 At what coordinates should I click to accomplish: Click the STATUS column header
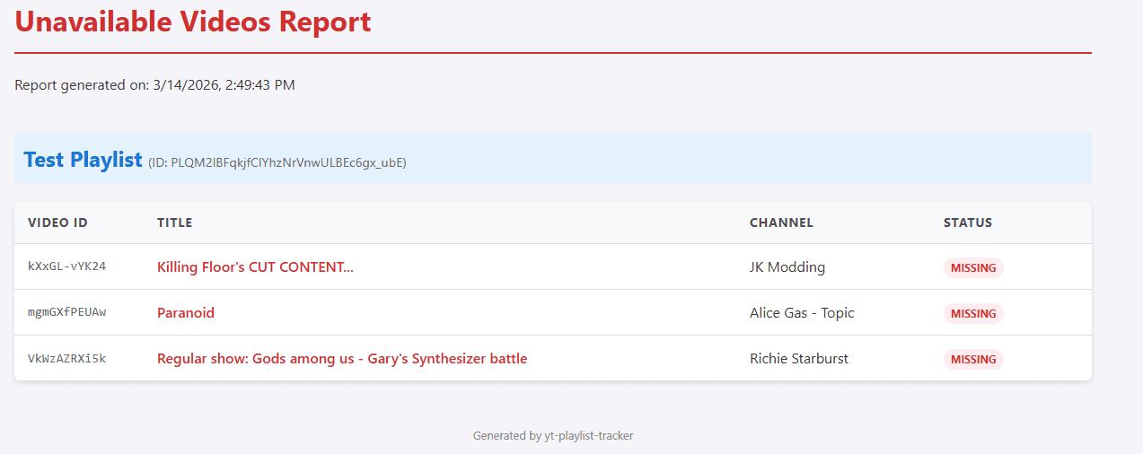(x=968, y=223)
